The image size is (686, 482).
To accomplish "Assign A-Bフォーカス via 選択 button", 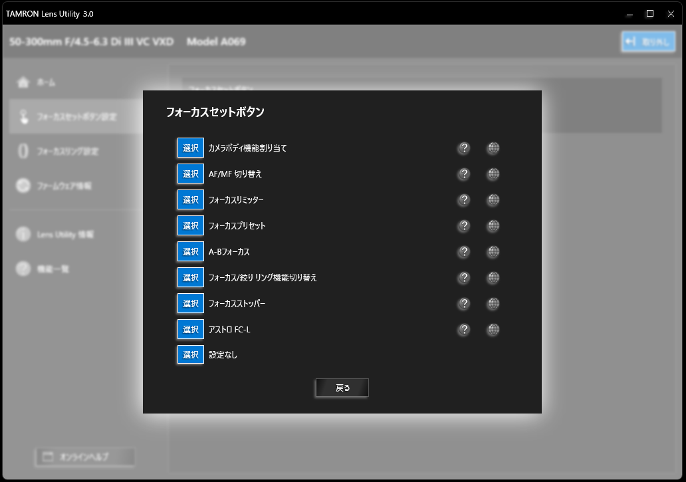I will 191,252.
